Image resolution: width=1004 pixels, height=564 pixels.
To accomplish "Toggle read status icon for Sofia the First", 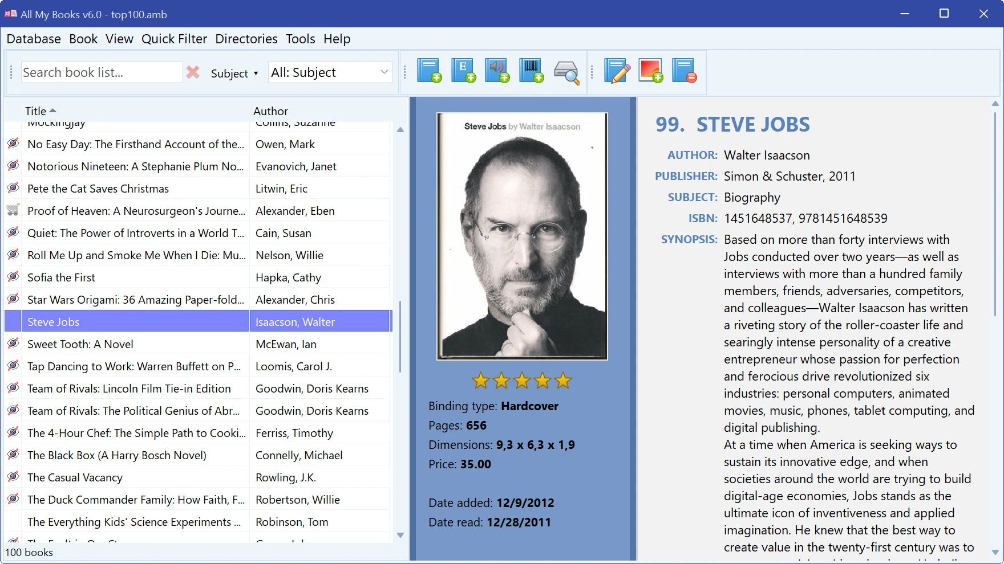I will 13,277.
